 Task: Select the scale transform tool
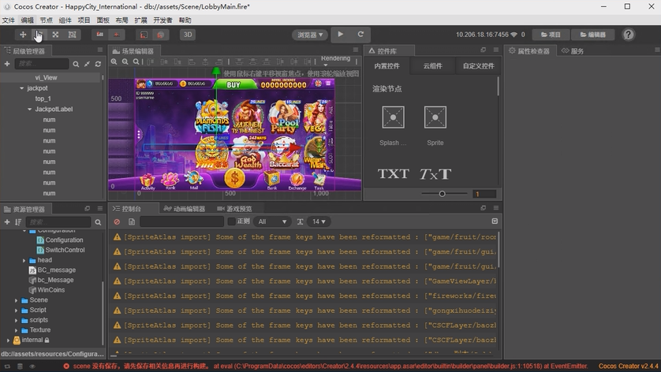(55, 35)
